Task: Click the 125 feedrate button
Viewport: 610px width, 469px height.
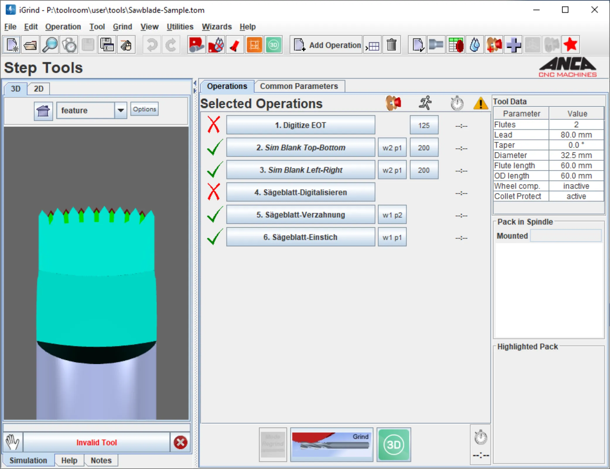Action: pos(424,125)
